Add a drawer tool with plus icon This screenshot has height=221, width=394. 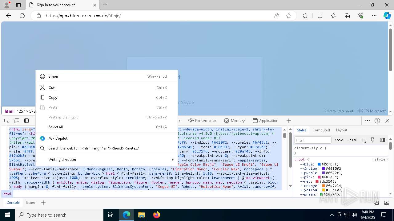click(43, 203)
